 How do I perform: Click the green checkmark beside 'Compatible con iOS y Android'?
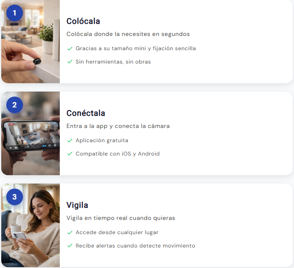click(70, 154)
